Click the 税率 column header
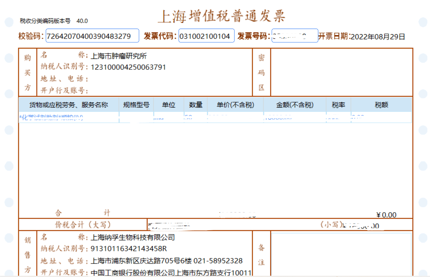 (338, 105)
